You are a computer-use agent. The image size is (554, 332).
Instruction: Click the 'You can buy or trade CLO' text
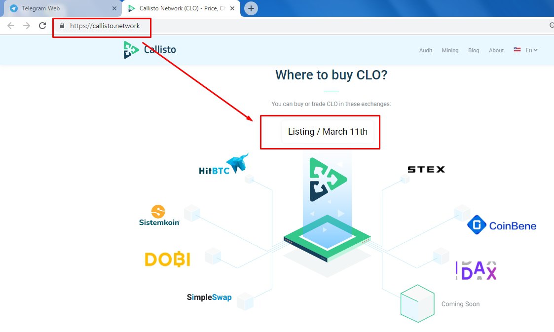coord(331,104)
